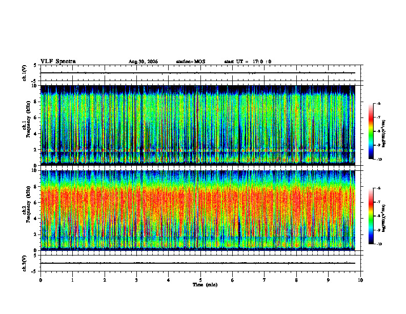Click the ch.3 voltage waveform trace
This screenshot has height=314, width=406.
[198, 263]
